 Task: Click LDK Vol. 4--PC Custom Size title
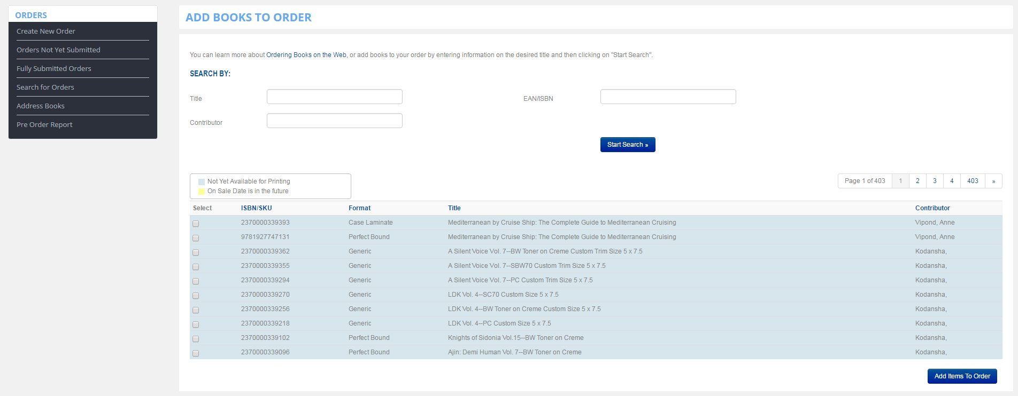click(x=499, y=323)
